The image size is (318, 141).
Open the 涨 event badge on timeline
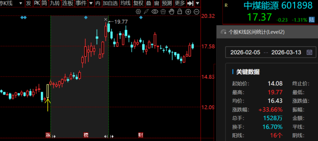[x=48, y=135]
